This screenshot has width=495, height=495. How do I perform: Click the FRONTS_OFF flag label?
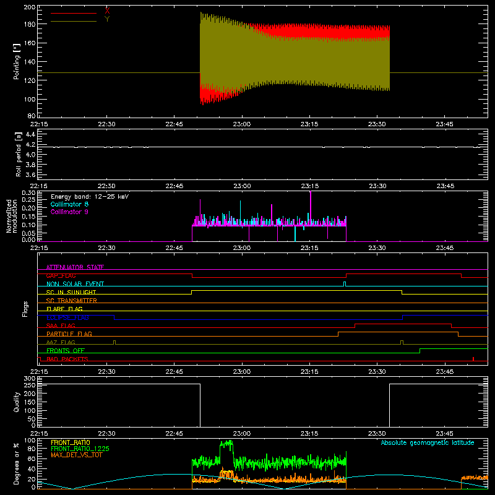tap(66, 350)
